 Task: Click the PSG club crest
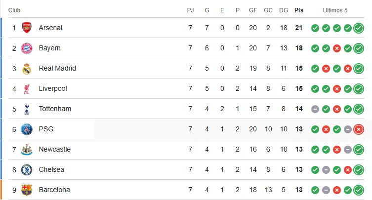(x=27, y=129)
